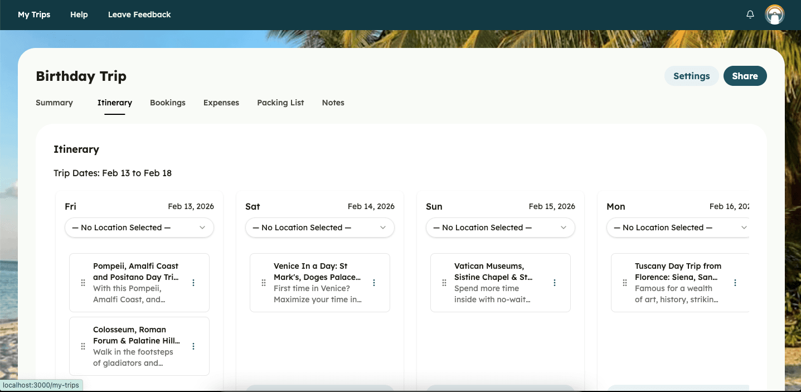The image size is (801, 392).
Task: Open options menu for Pompeii, Amalfi Coast card
Action: pyautogui.click(x=193, y=283)
